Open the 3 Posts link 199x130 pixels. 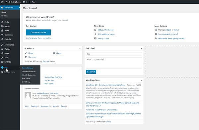(x=30, y=53)
